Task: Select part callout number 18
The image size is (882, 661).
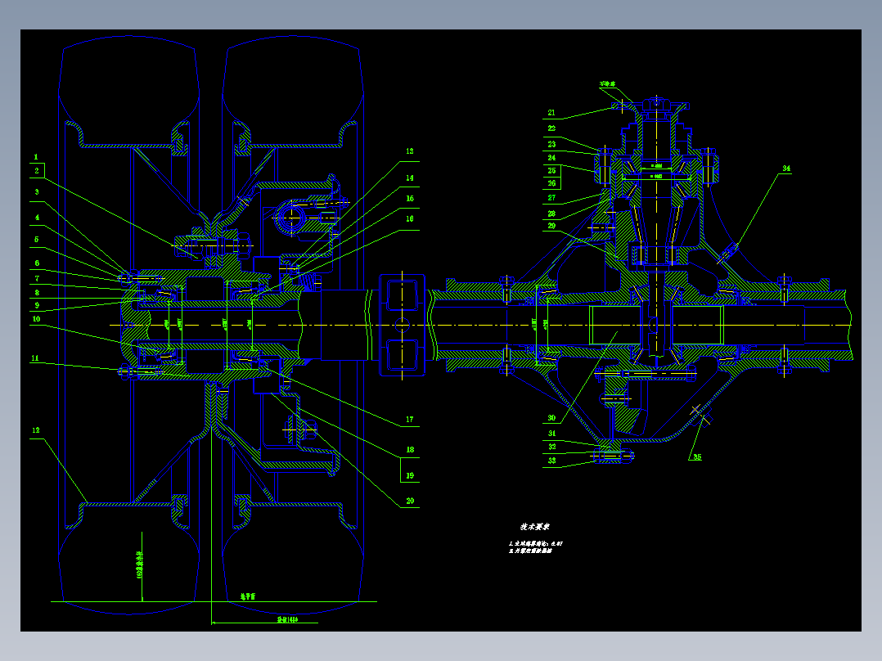Action: click(410, 449)
